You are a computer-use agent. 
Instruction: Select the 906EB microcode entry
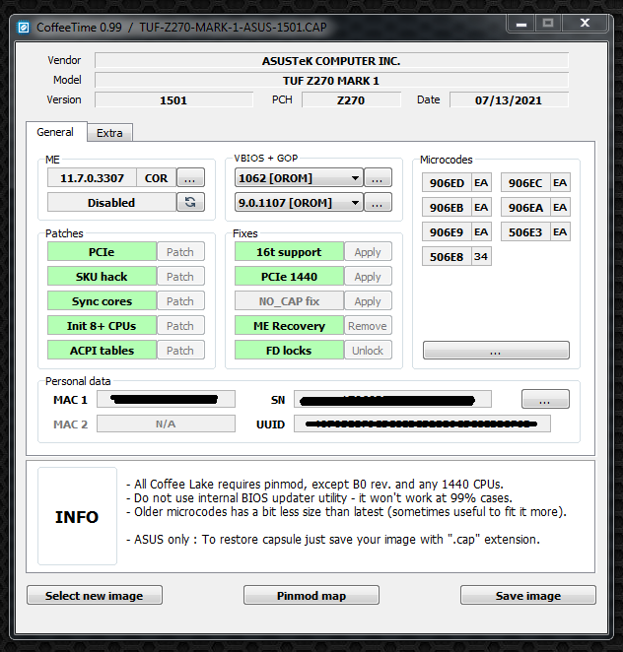447,207
